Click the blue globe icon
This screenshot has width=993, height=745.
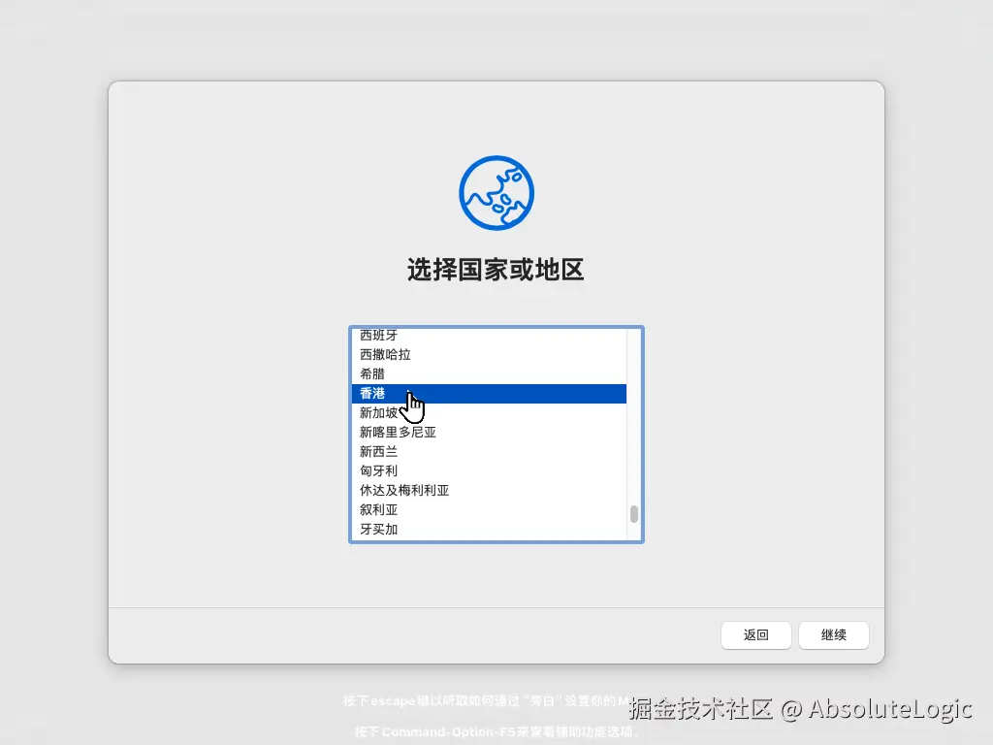pos(496,193)
